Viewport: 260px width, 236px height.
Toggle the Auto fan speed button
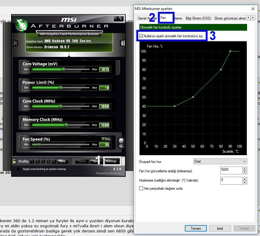pos(106,139)
